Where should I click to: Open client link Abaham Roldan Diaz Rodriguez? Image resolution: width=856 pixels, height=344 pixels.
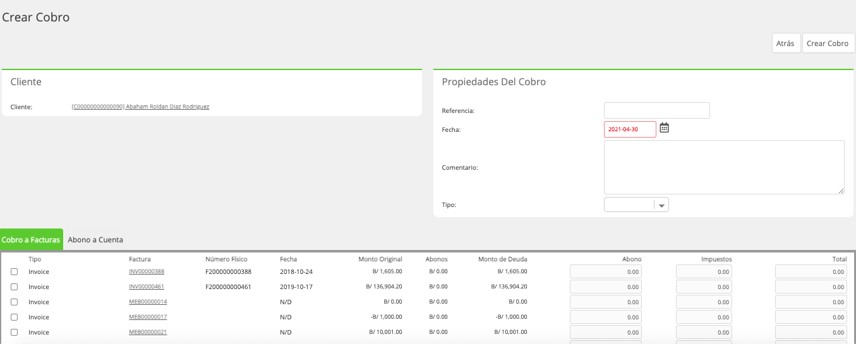140,107
